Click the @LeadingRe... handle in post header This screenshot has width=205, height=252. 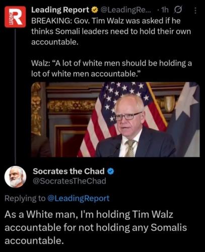pyautogui.click(x=125, y=10)
